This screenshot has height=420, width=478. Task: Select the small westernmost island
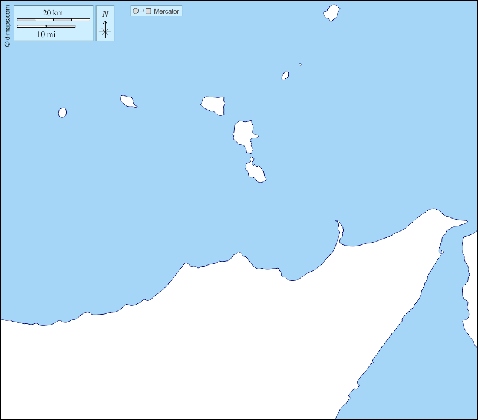point(62,113)
